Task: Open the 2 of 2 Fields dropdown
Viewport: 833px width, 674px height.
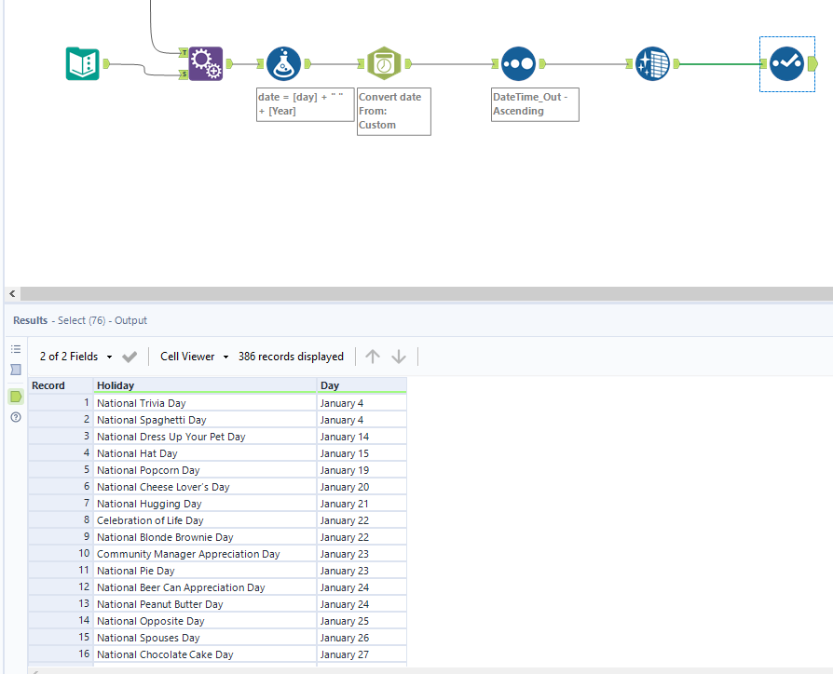Action: (75, 356)
